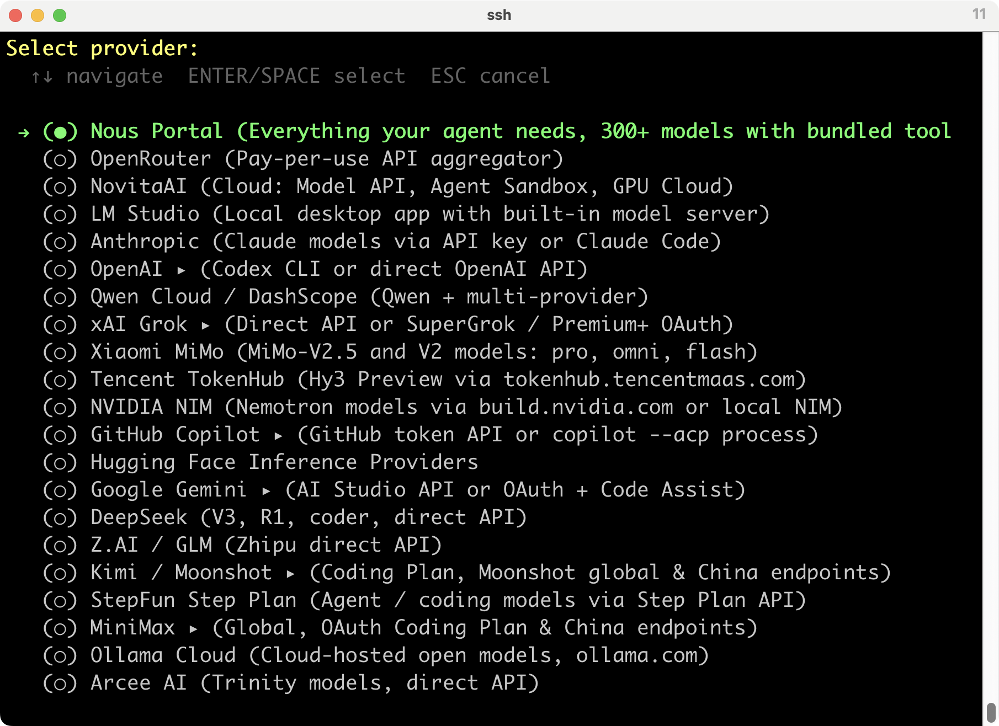Screen dimensions: 999x726
Task: Choose the OpenRouter radio option
Action: pos(60,159)
